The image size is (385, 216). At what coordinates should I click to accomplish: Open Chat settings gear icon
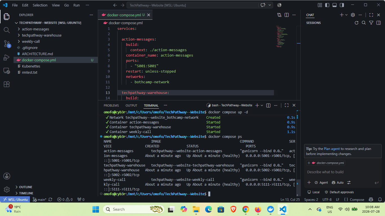tap(353, 15)
